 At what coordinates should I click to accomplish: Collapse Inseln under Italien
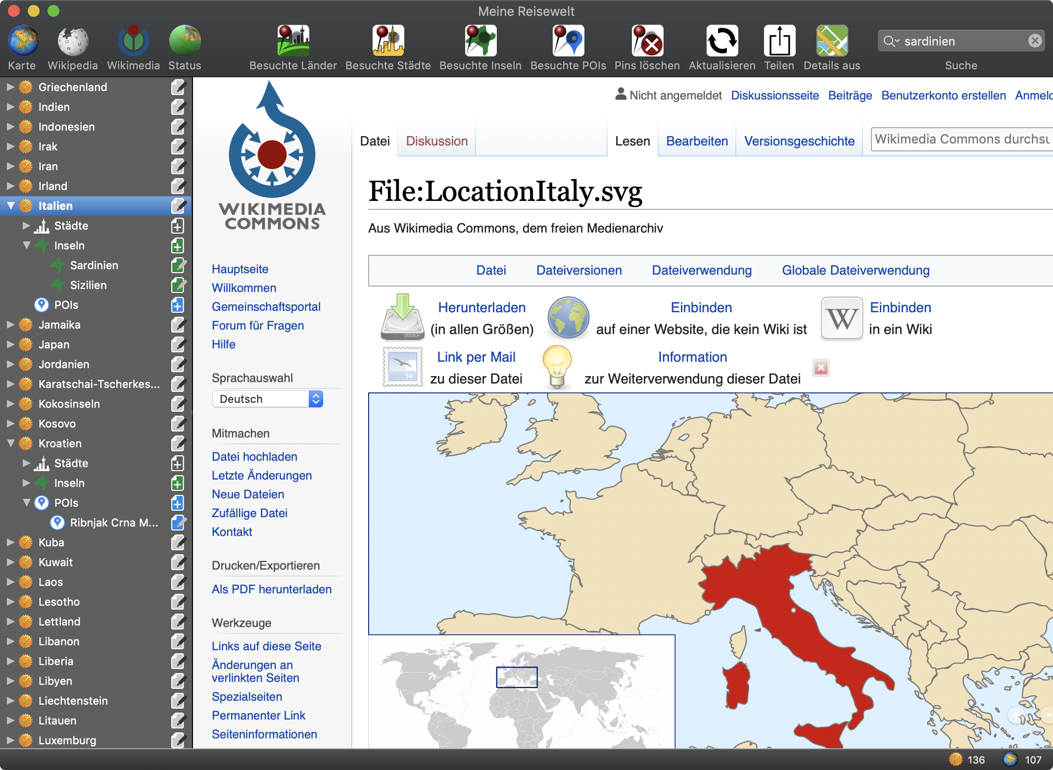click(26, 245)
